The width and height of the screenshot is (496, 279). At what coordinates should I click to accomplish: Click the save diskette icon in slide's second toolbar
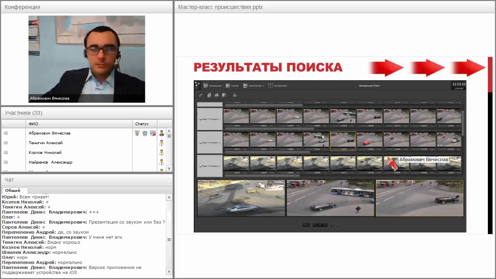(x=224, y=95)
